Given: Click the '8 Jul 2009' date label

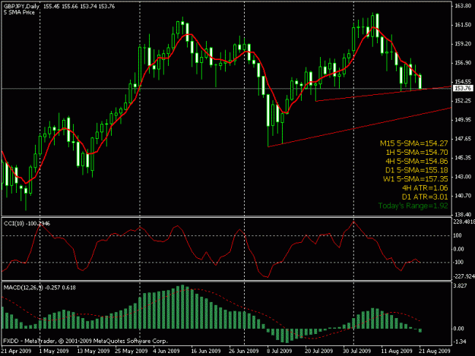Looking at the screenshot, I should click(x=280, y=351).
